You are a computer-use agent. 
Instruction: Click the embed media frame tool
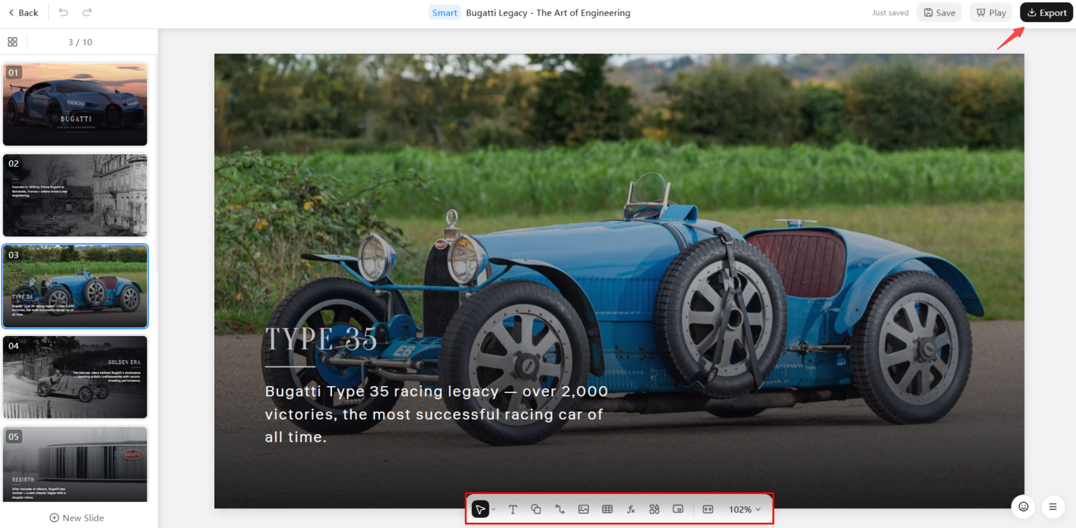pyautogui.click(x=678, y=509)
